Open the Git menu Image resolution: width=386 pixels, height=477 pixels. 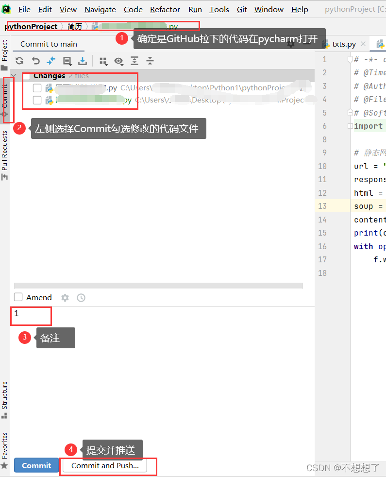(x=242, y=10)
